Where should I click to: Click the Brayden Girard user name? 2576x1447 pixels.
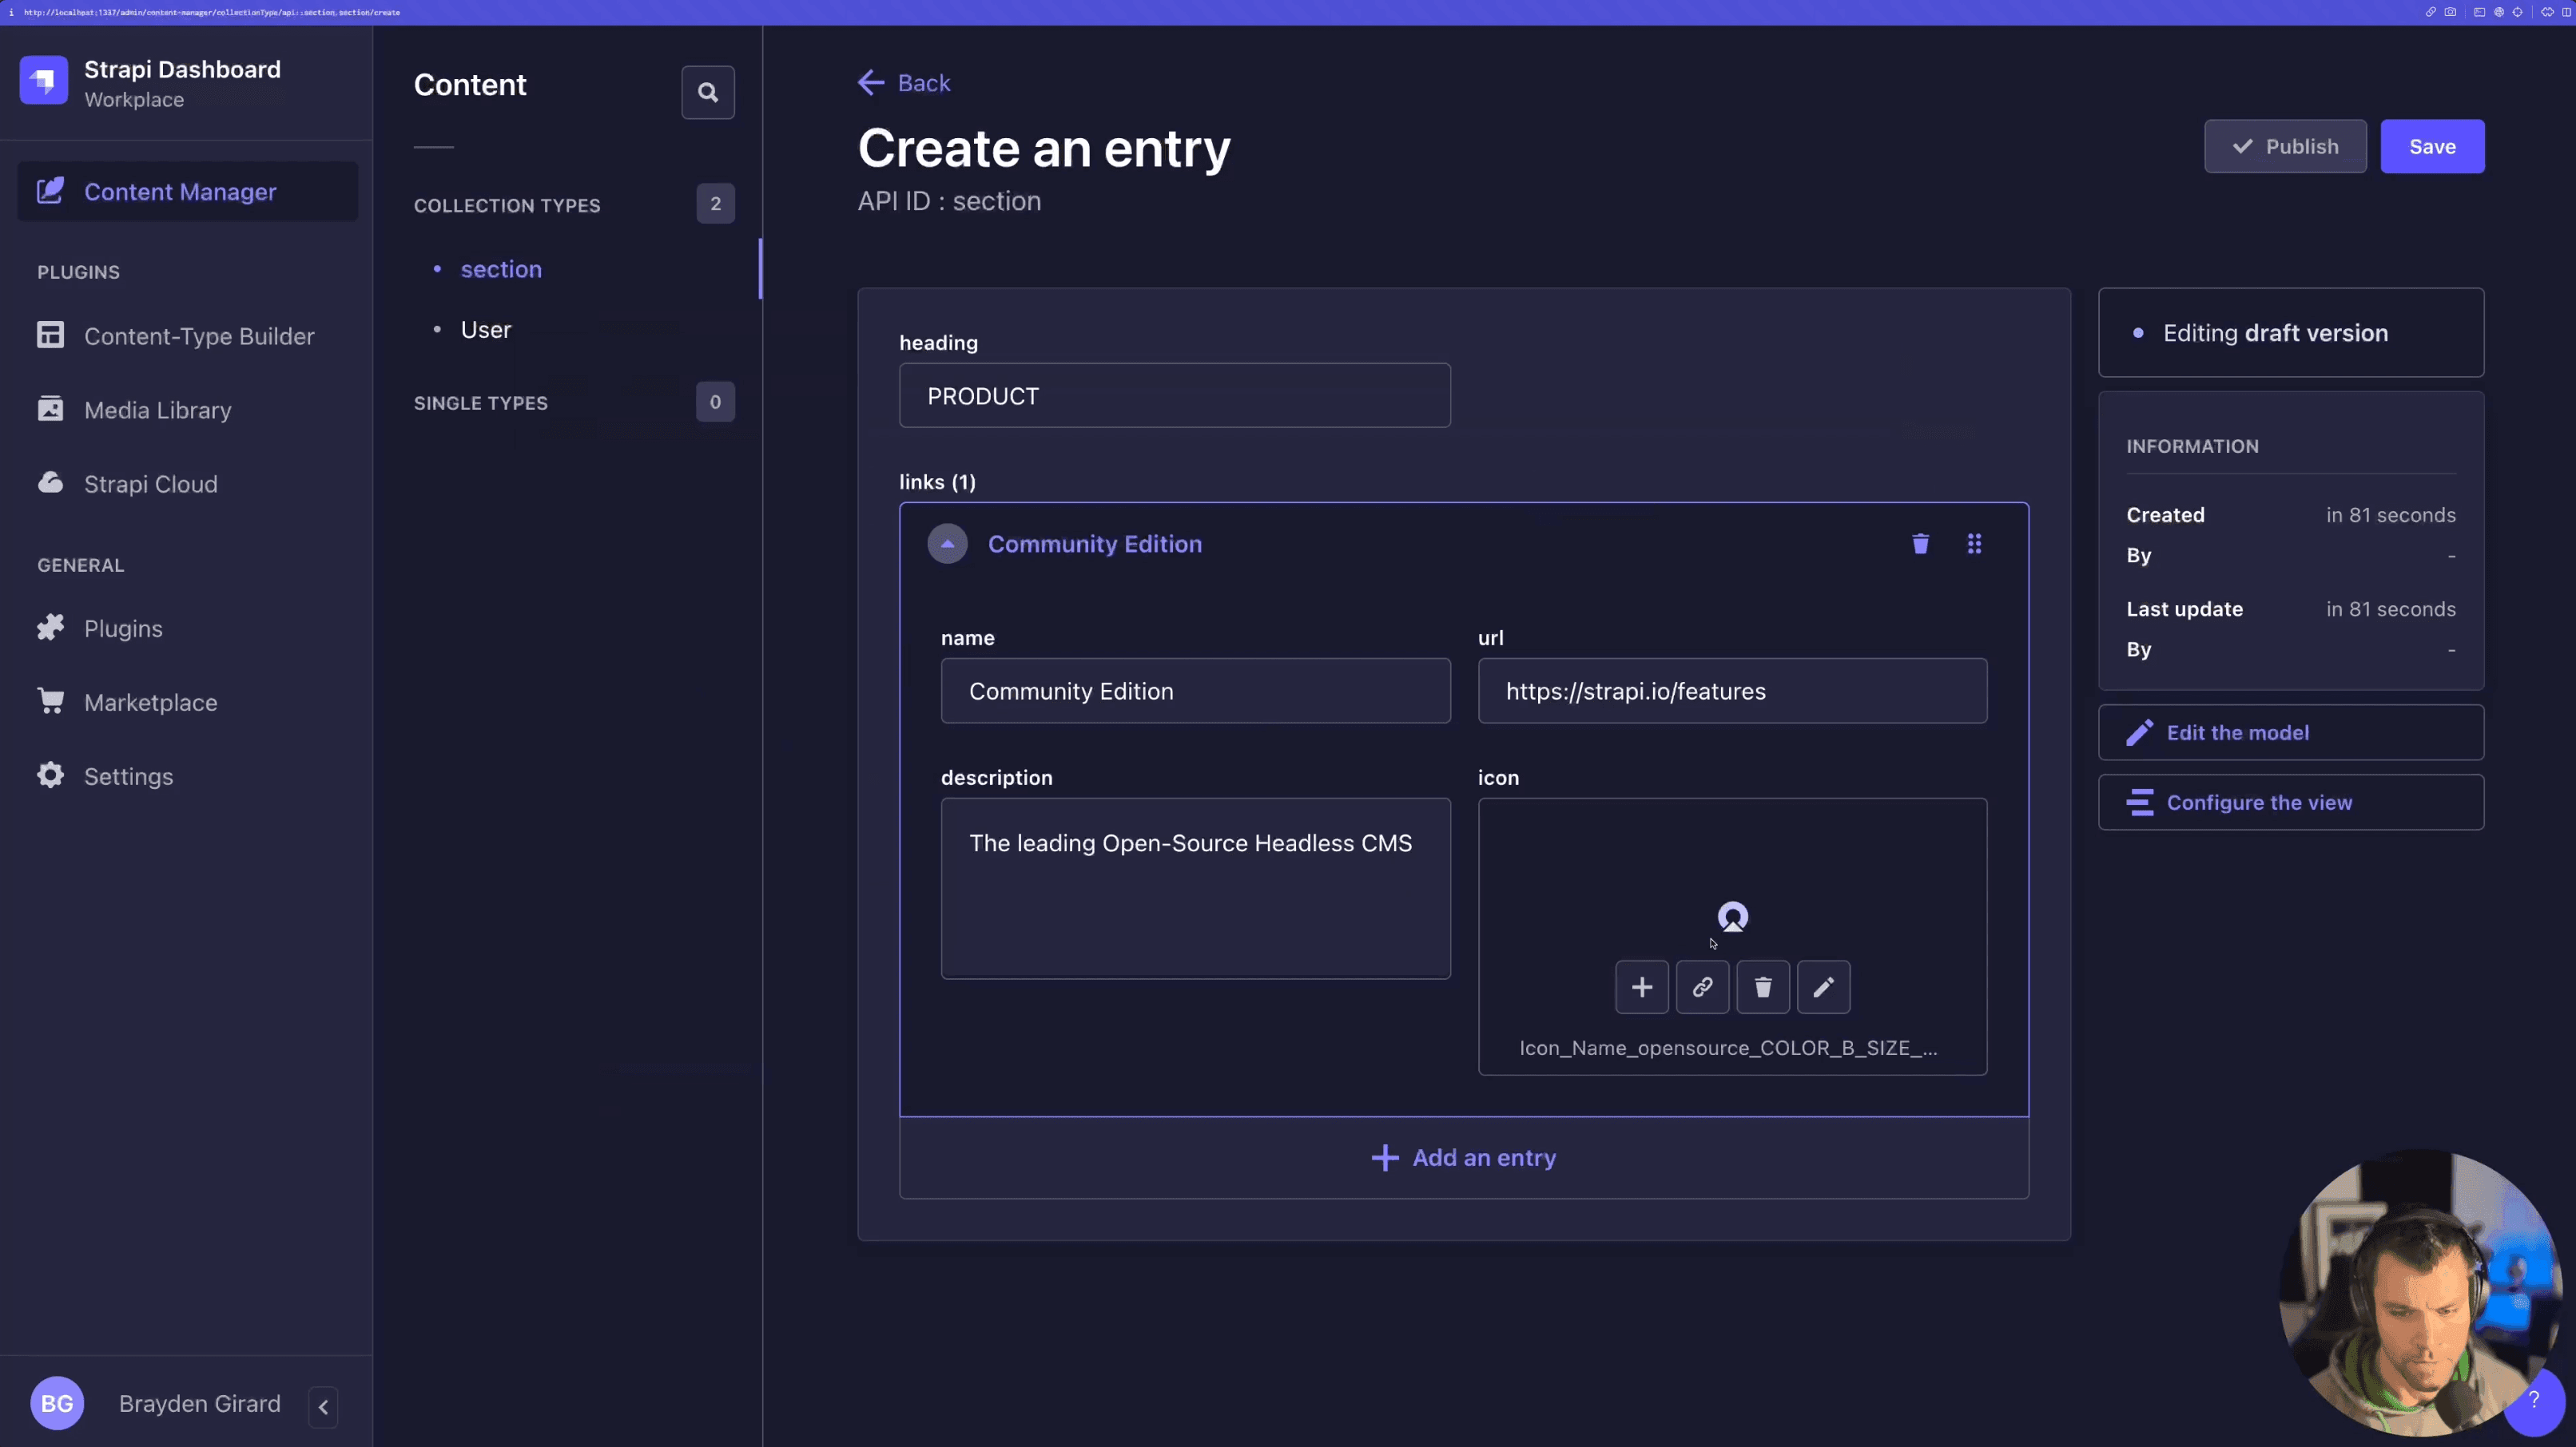(199, 1403)
